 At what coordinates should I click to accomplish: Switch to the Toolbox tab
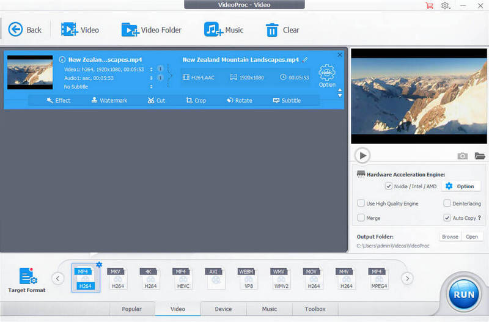coord(315,309)
